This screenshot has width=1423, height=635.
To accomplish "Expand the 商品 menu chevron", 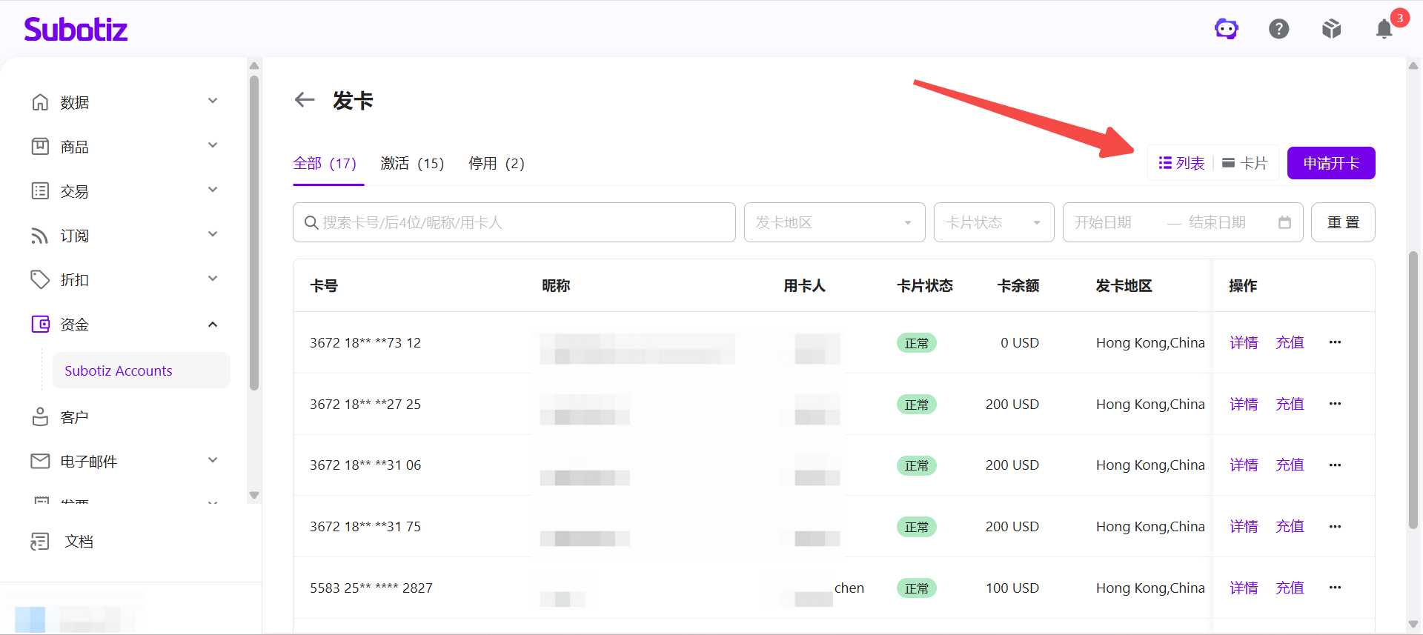I will point(213,145).
